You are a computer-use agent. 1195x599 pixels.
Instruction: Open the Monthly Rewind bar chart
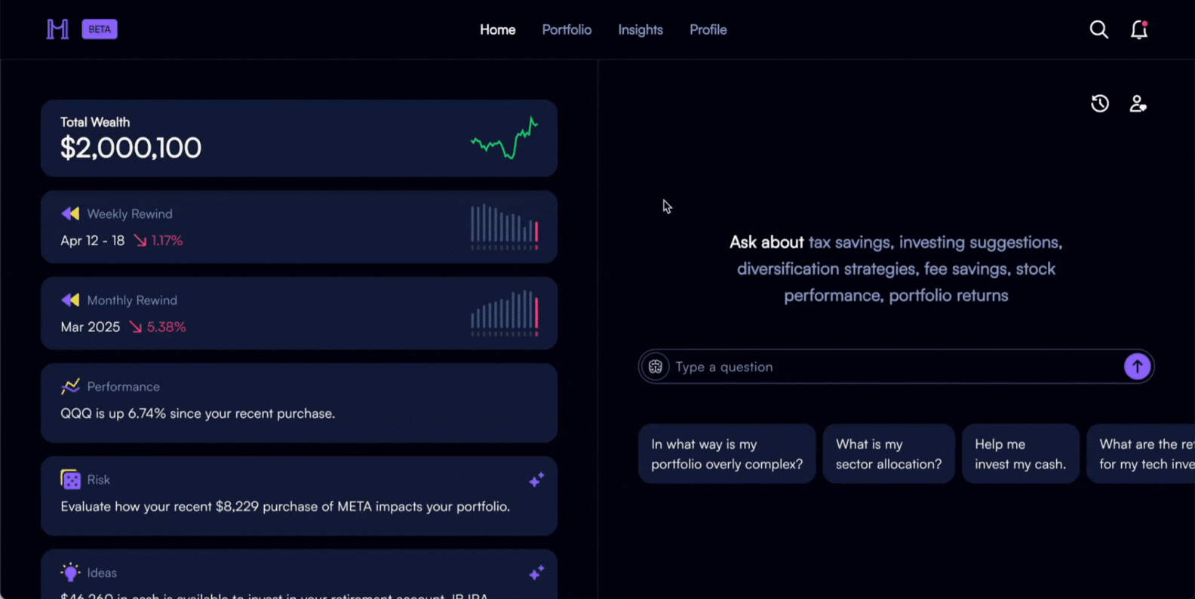tap(505, 313)
